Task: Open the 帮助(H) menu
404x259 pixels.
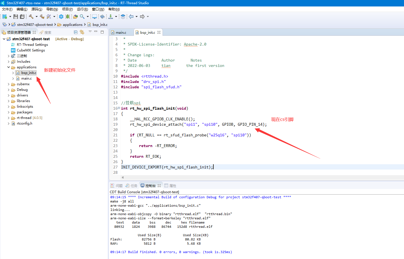Action: pyautogui.click(x=114, y=9)
